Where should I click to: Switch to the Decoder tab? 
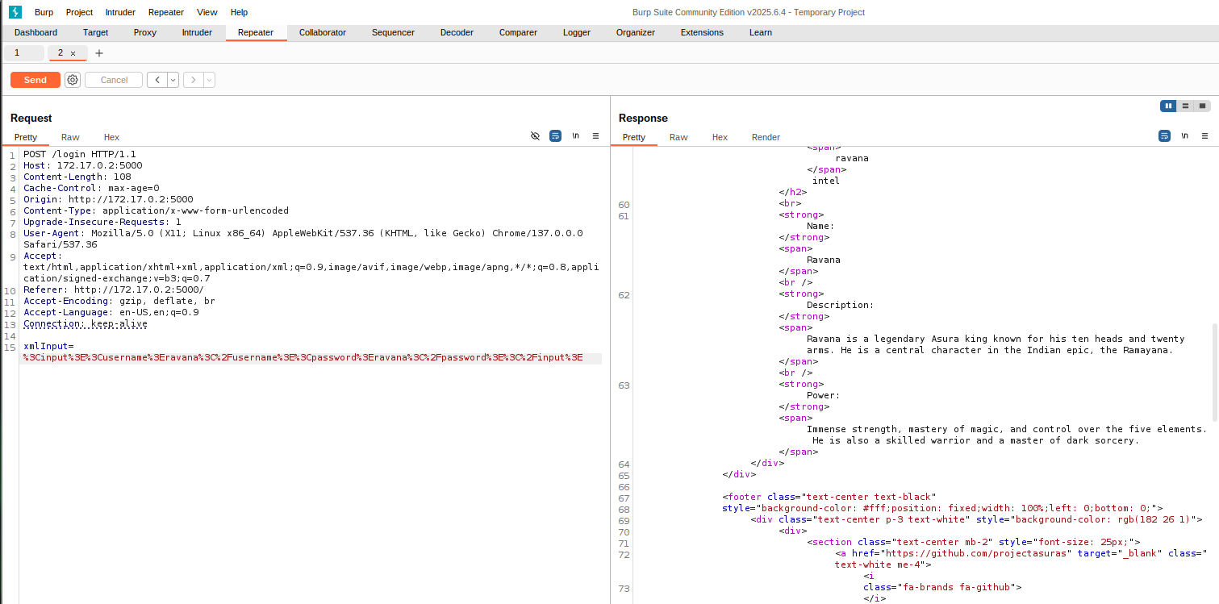(x=457, y=32)
